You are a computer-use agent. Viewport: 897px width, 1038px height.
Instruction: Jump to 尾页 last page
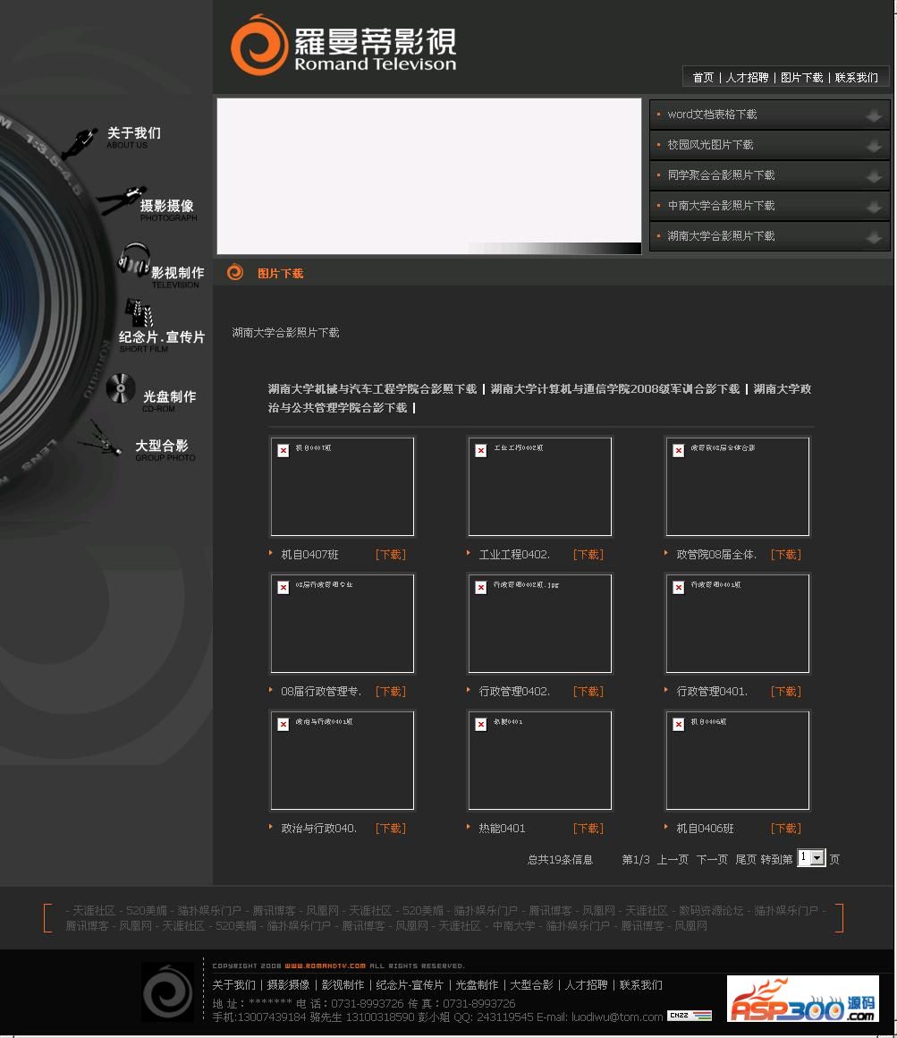tap(746, 860)
